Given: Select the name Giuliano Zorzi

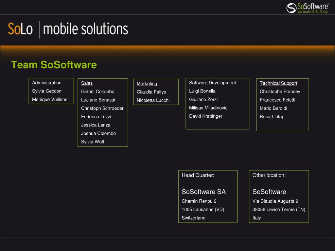Looking at the screenshot, I should coord(203,99).
